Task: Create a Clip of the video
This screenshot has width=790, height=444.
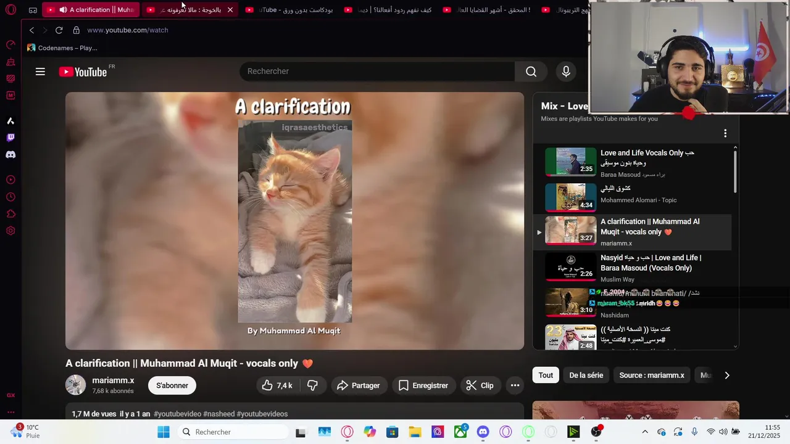Action: (x=480, y=385)
